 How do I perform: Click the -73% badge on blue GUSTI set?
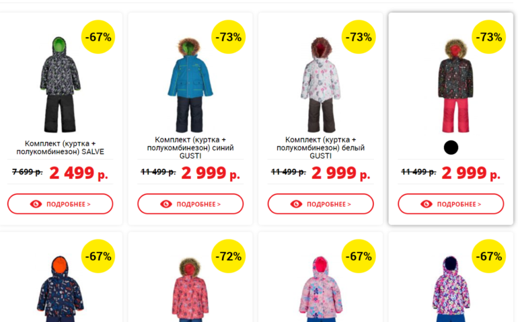tap(229, 37)
